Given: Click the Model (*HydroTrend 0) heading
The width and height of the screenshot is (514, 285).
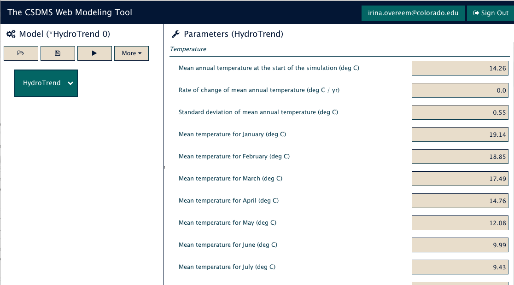Looking at the screenshot, I should coord(64,34).
